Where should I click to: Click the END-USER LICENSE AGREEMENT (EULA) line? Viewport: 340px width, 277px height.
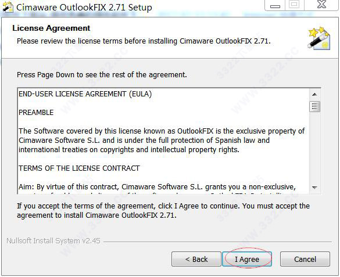tap(85, 94)
